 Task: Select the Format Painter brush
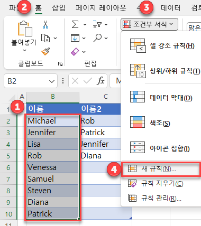tap(45, 51)
